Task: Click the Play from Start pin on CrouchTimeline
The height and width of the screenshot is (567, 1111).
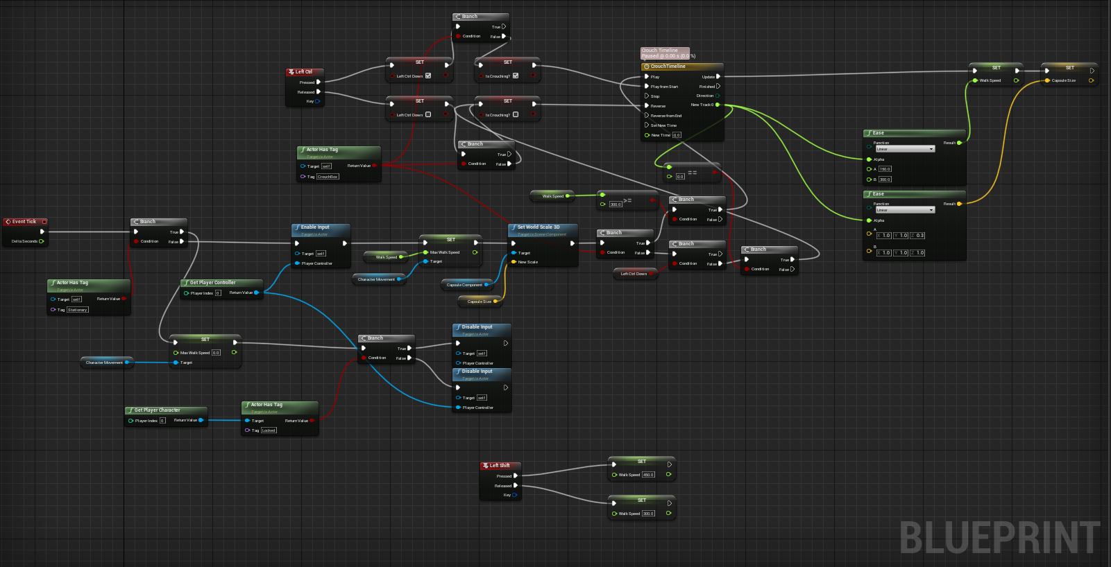Action: pyautogui.click(x=647, y=87)
